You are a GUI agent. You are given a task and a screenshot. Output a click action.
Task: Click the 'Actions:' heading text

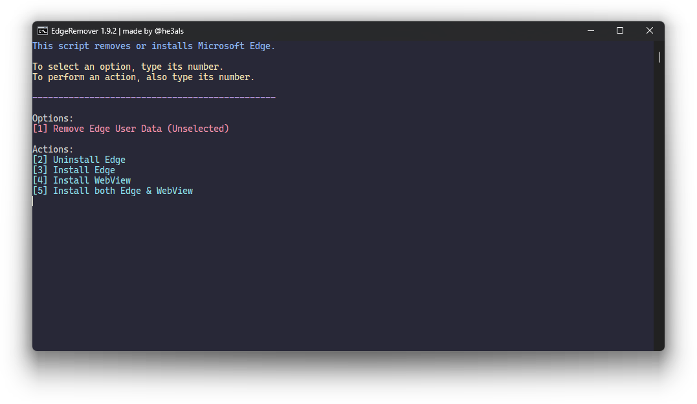point(53,149)
